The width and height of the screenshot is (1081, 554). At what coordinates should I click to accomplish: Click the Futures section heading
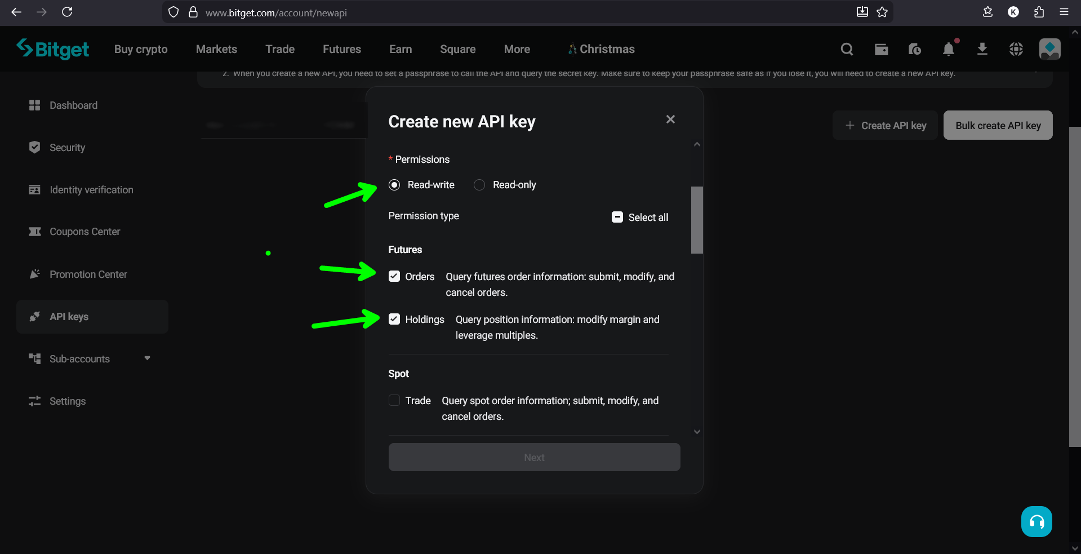[x=405, y=250]
